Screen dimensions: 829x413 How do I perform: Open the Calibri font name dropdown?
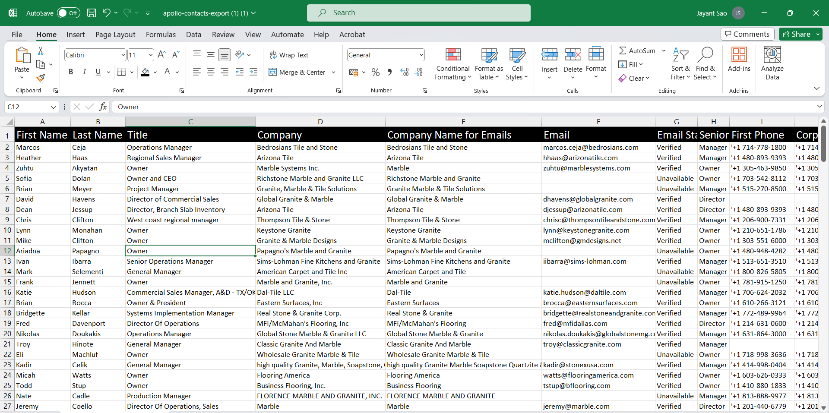123,55
